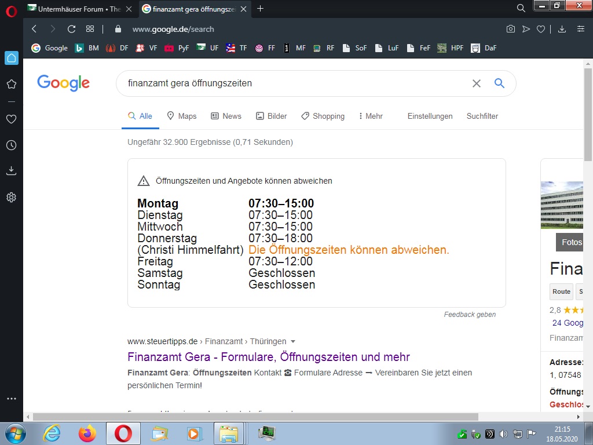Open sidebar settings gear icon
The height and width of the screenshot is (445, 593).
(11, 198)
